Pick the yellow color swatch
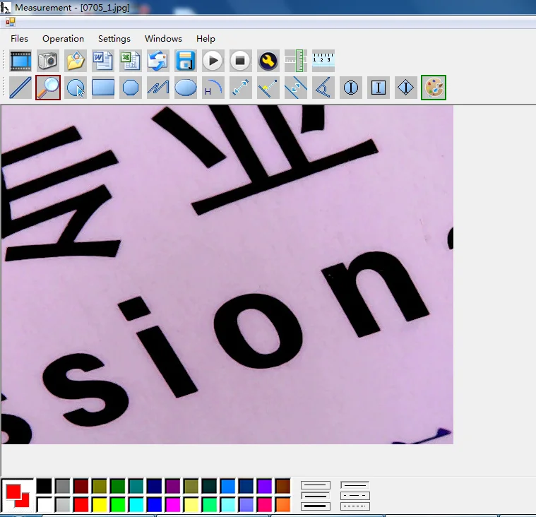 (99, 504)
